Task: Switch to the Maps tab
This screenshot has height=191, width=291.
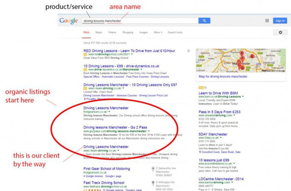Action: [99, 33]
